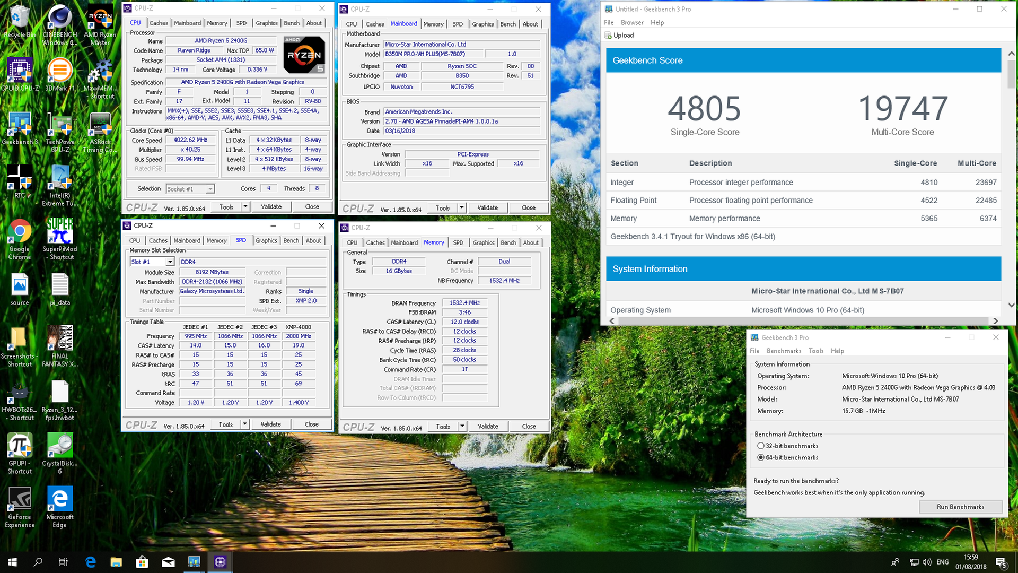Switch to Graphics tab in SPD CPU-Z window

coord(266,241)
